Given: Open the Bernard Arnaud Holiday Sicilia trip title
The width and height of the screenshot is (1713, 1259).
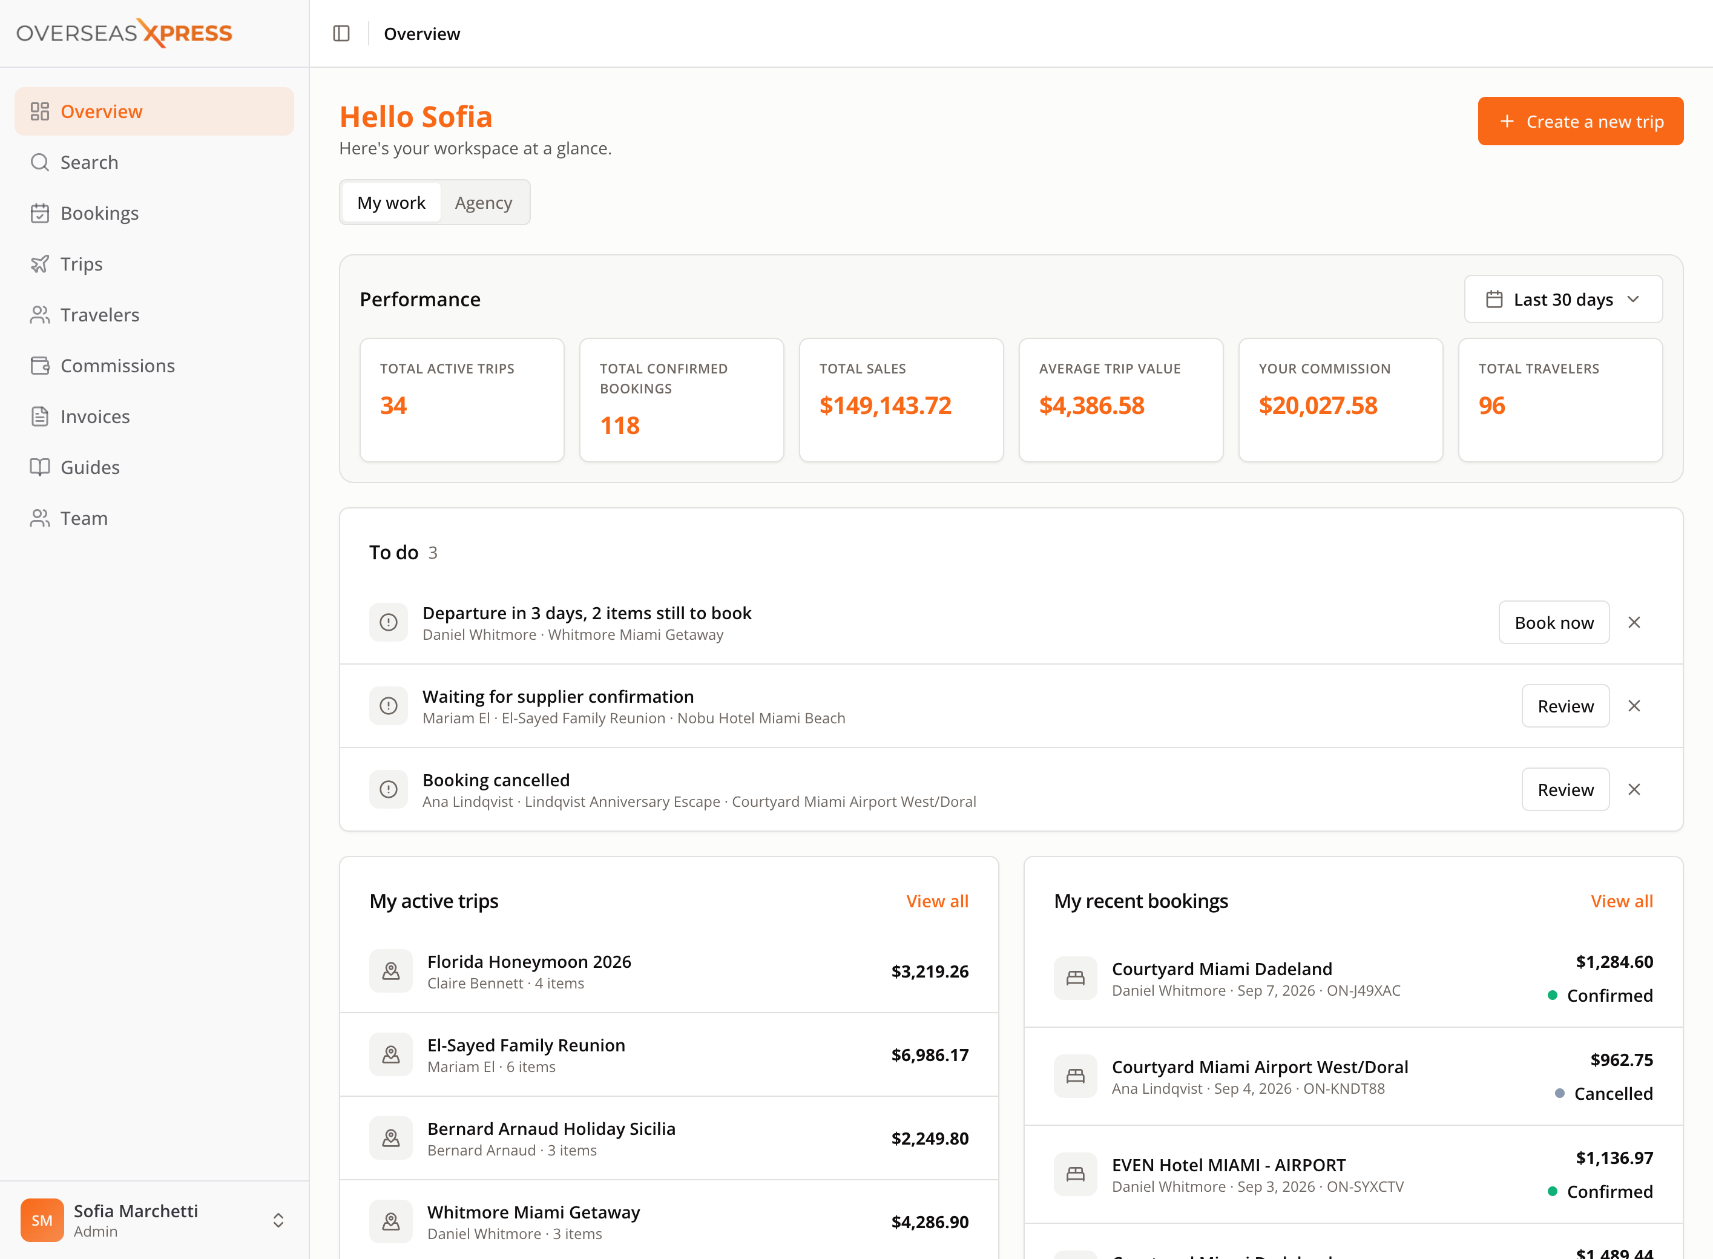Looking at the screenshot, I should click(x=551, y=1129).
